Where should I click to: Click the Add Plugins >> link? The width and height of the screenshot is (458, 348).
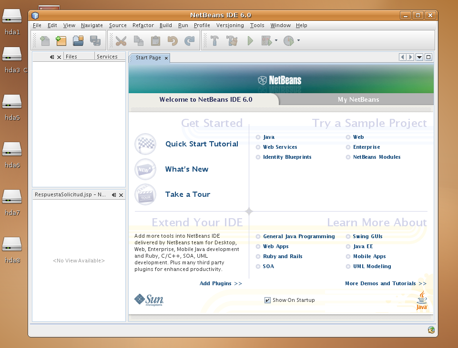point(221,283)
